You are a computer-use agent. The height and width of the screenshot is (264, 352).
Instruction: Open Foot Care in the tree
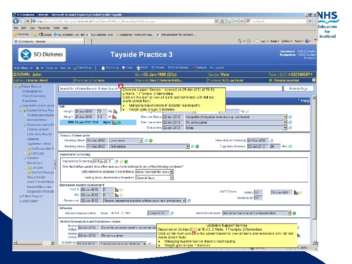(x=38, y=154)
